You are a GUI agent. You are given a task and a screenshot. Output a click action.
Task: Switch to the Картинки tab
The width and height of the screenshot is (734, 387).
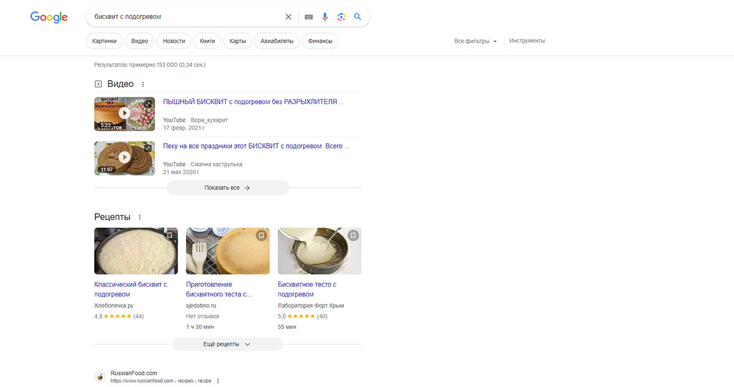tap(104, 41)
